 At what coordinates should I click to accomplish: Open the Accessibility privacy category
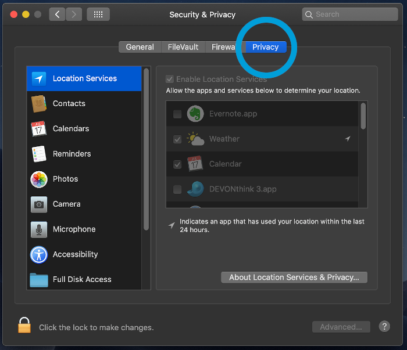[75, 254]
